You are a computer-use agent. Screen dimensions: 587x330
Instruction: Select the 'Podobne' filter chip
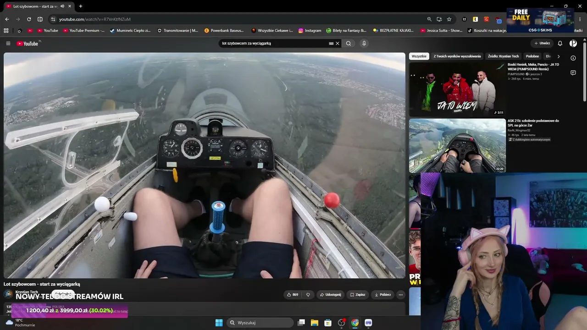pos(532,56)
